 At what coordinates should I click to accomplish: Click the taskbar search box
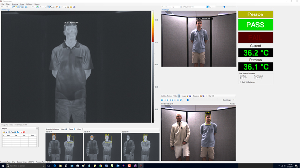[x=26, y=166]
